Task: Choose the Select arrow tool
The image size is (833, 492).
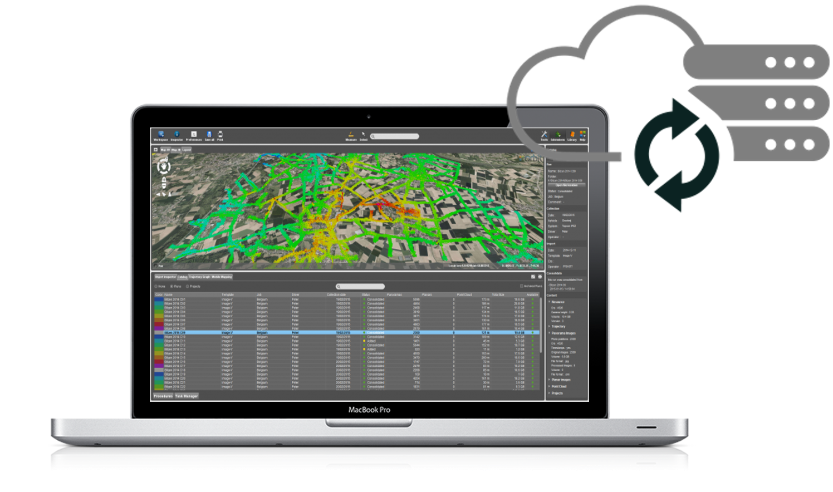Action: 364,135
